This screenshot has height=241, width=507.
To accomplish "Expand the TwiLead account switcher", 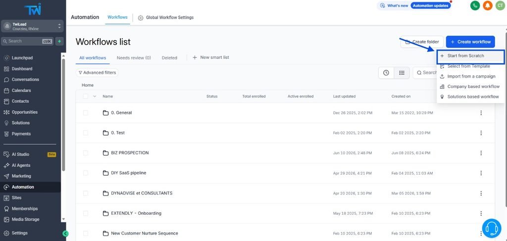I will pyautogui.click(x=33, y=27).
